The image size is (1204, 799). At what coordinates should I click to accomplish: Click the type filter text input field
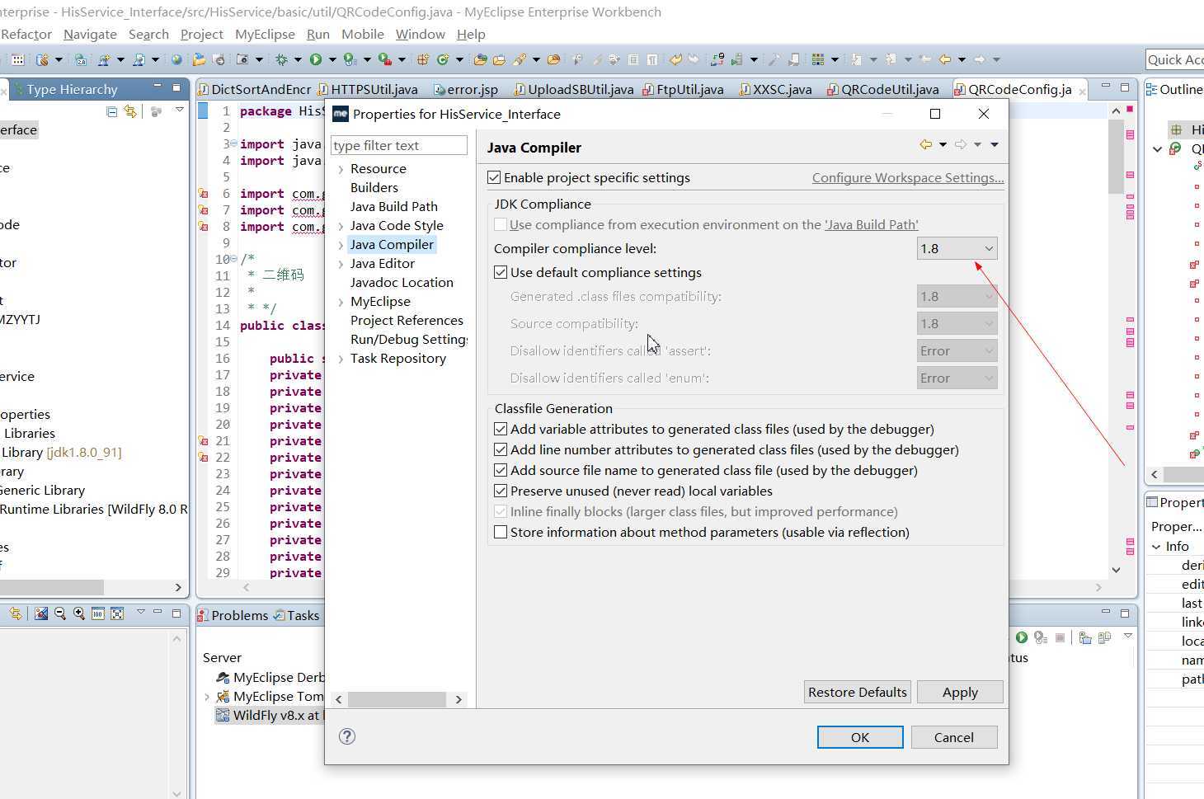coord(399,145)
